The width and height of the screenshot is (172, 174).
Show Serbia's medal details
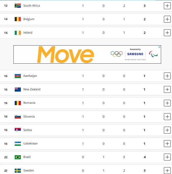pos(167,130)
